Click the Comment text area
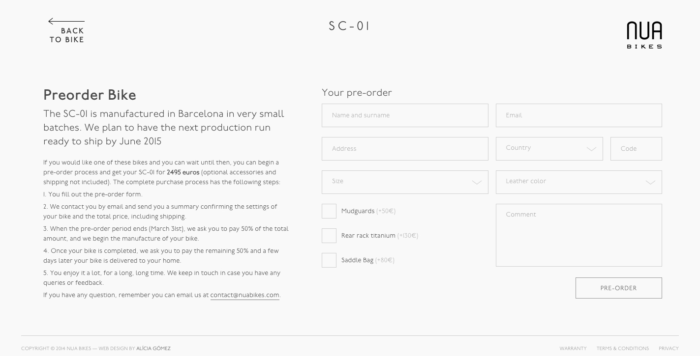The width and height of the screenshot is (700, 356). pos(578,235)
